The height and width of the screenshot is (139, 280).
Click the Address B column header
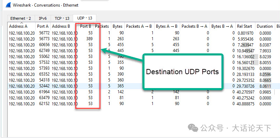[61, 26]
